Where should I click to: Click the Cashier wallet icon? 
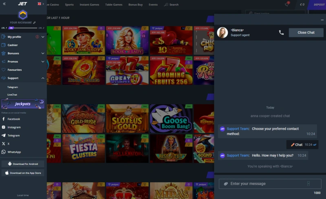(x=4, y=45)
